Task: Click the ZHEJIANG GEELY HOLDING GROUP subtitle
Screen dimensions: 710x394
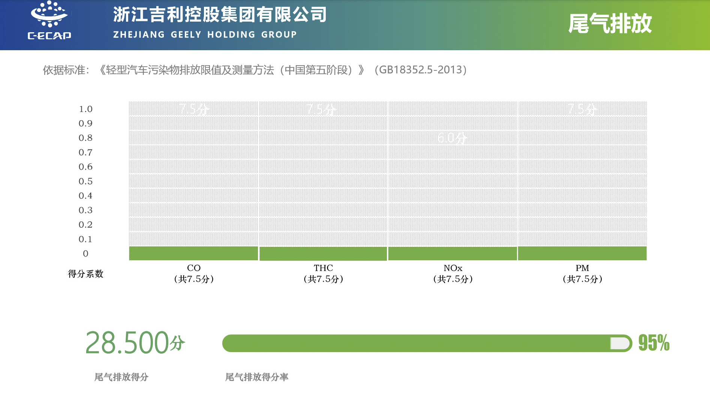Action: click(x=205, y=34)
